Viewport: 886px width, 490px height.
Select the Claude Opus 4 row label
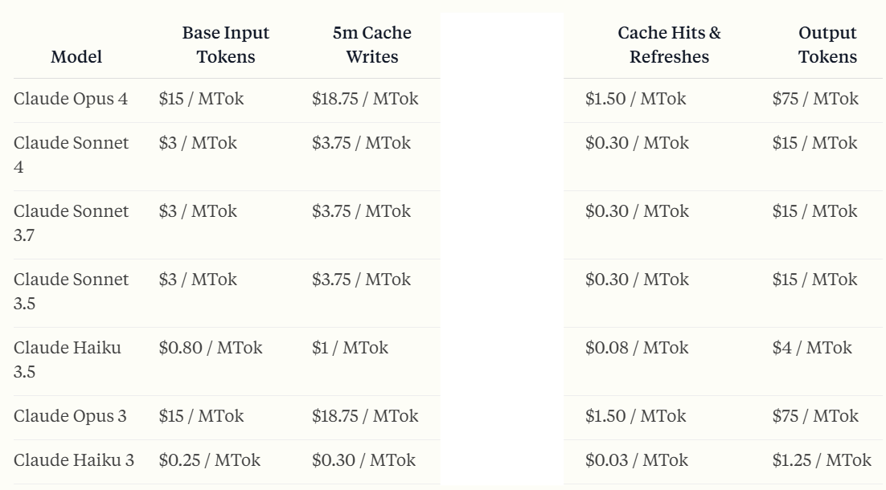pos(71,99)
